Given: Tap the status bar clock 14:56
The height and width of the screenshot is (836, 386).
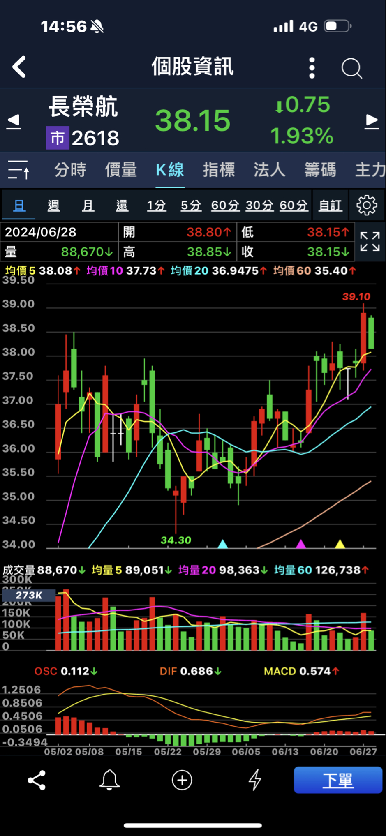Looking at the screenshot, I should click(x=64, y=27).
